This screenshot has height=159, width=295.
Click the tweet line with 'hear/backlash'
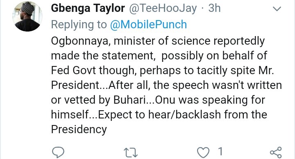pos(159,115)
